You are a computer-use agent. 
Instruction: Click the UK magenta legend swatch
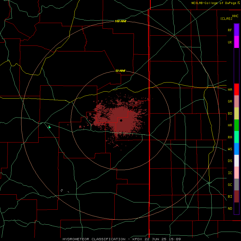[x=236, y=42]
